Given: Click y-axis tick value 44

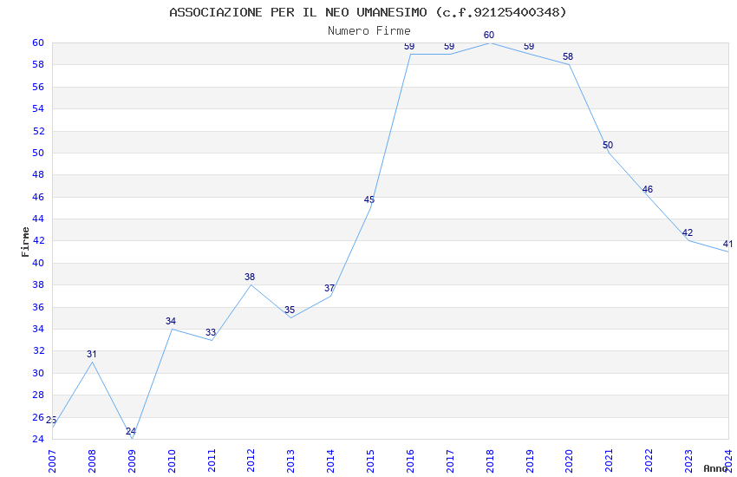Looking at the screenshot, I should click(38, 219).
